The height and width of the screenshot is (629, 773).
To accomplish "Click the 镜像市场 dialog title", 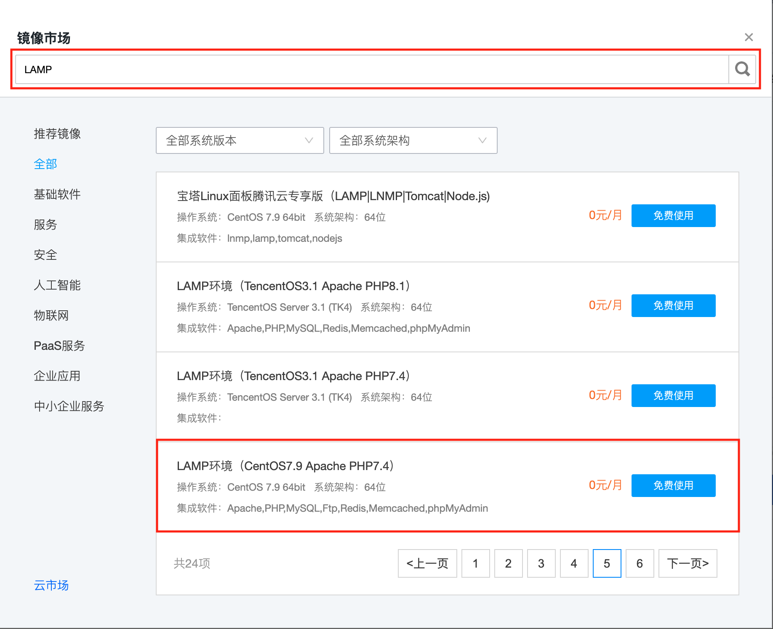I will pyautogui.click(x=44, y=38).
